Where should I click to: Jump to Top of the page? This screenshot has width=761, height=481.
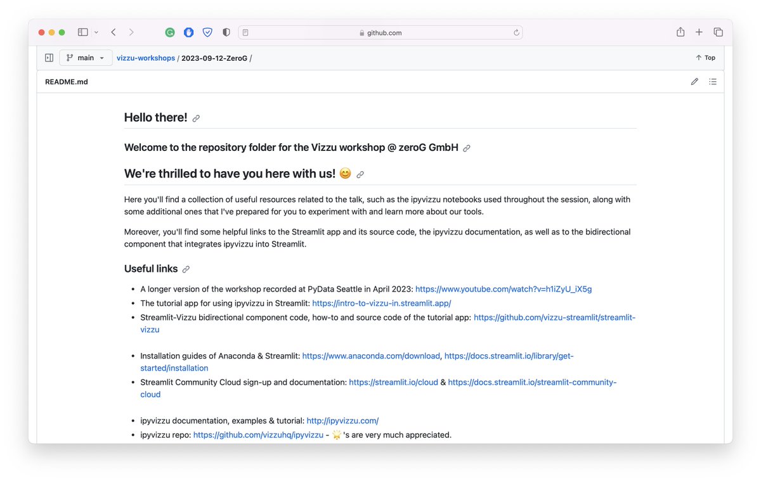705,58
